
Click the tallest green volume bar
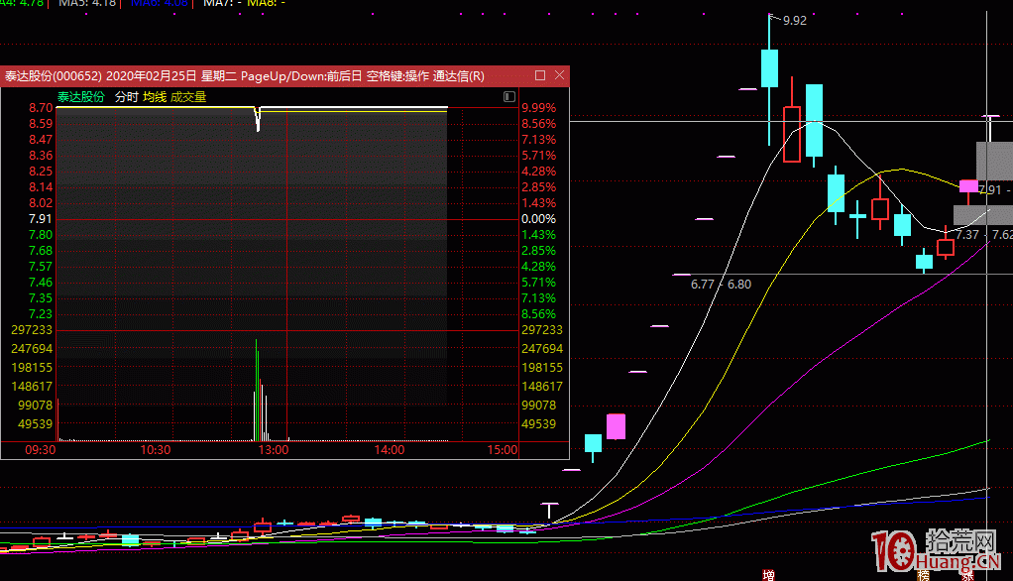tap(257, 391)
